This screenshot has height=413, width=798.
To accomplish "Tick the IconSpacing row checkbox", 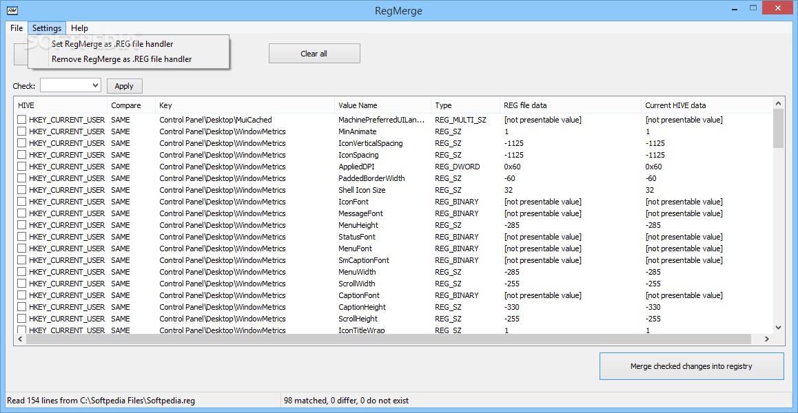I will coord(22,155).
